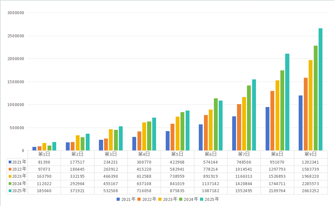Select the teal 2025年 bar for 第8日
This screenshot has width=334, height=206.
[287, 102]
